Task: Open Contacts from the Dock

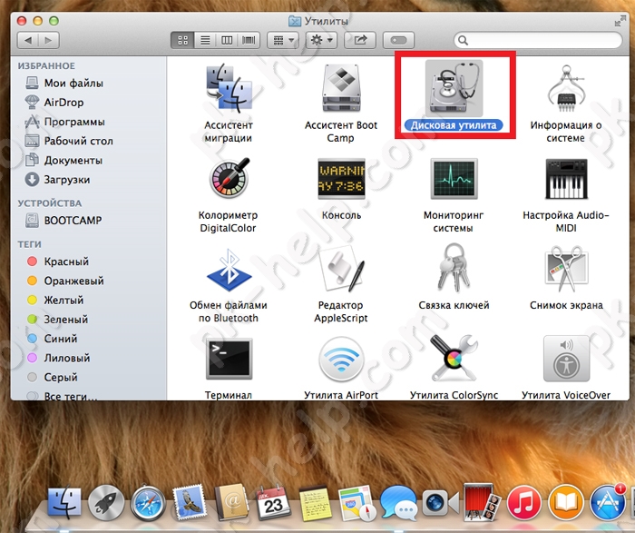Action: 231,503
